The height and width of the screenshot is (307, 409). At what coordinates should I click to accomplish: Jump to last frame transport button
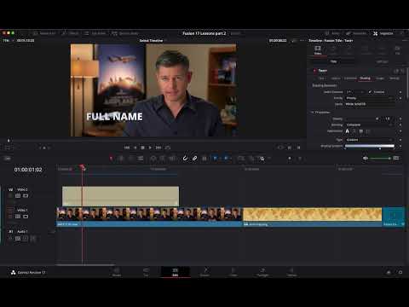tap(158, 148)
